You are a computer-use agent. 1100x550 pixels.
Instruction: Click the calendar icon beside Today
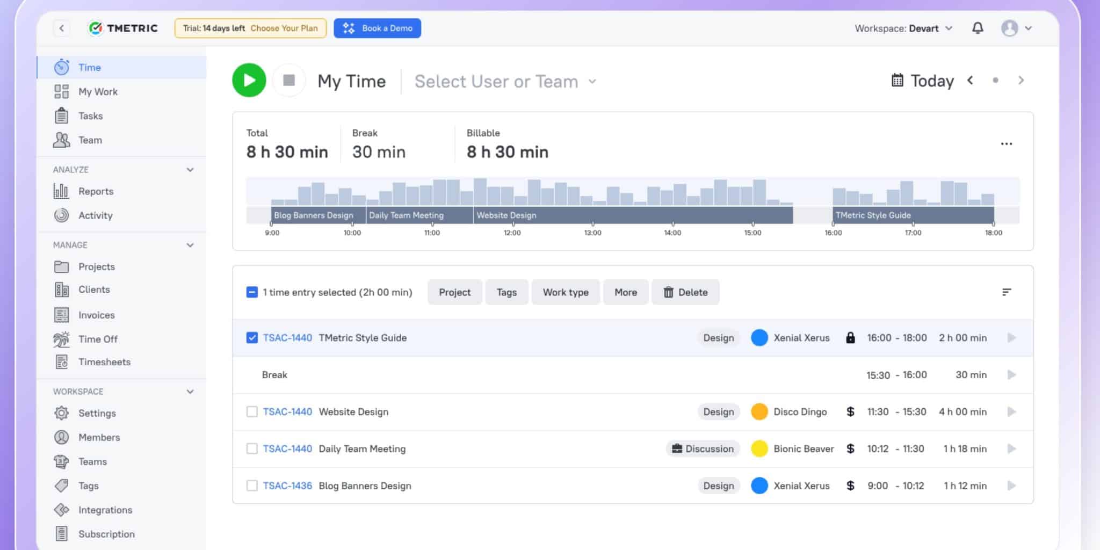pos(897,81)
